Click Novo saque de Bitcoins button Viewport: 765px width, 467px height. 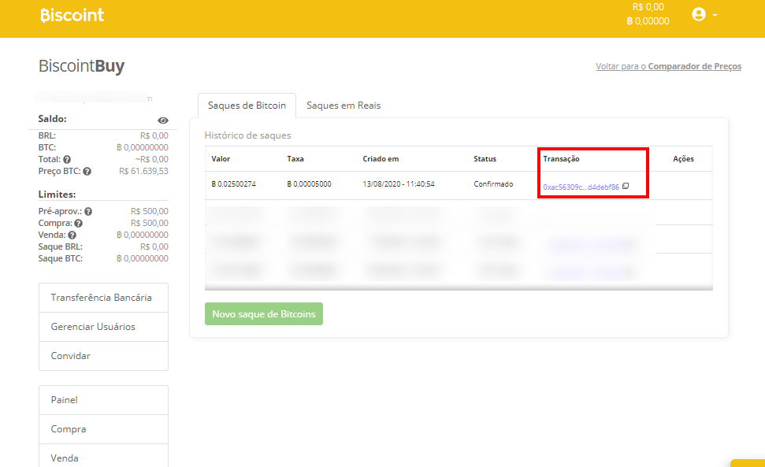pos(263,314)
